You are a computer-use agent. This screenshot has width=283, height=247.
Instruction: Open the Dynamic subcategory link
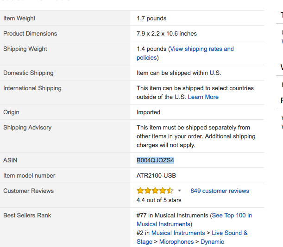pos(212,241)
